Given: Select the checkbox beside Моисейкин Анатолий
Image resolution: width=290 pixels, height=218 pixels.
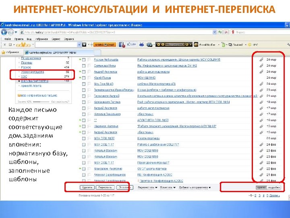Looking at the screenshot, I should pyautogui.click(x=84, y=169).
